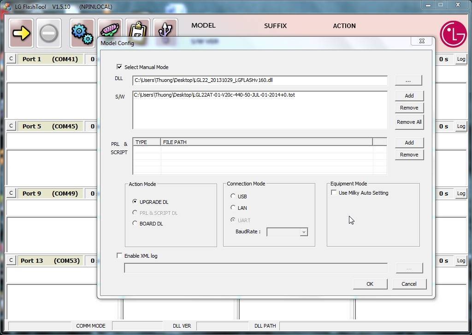472x335 pixels.
Task: Click the browse button for XML log path
Action: coord(409,268)
